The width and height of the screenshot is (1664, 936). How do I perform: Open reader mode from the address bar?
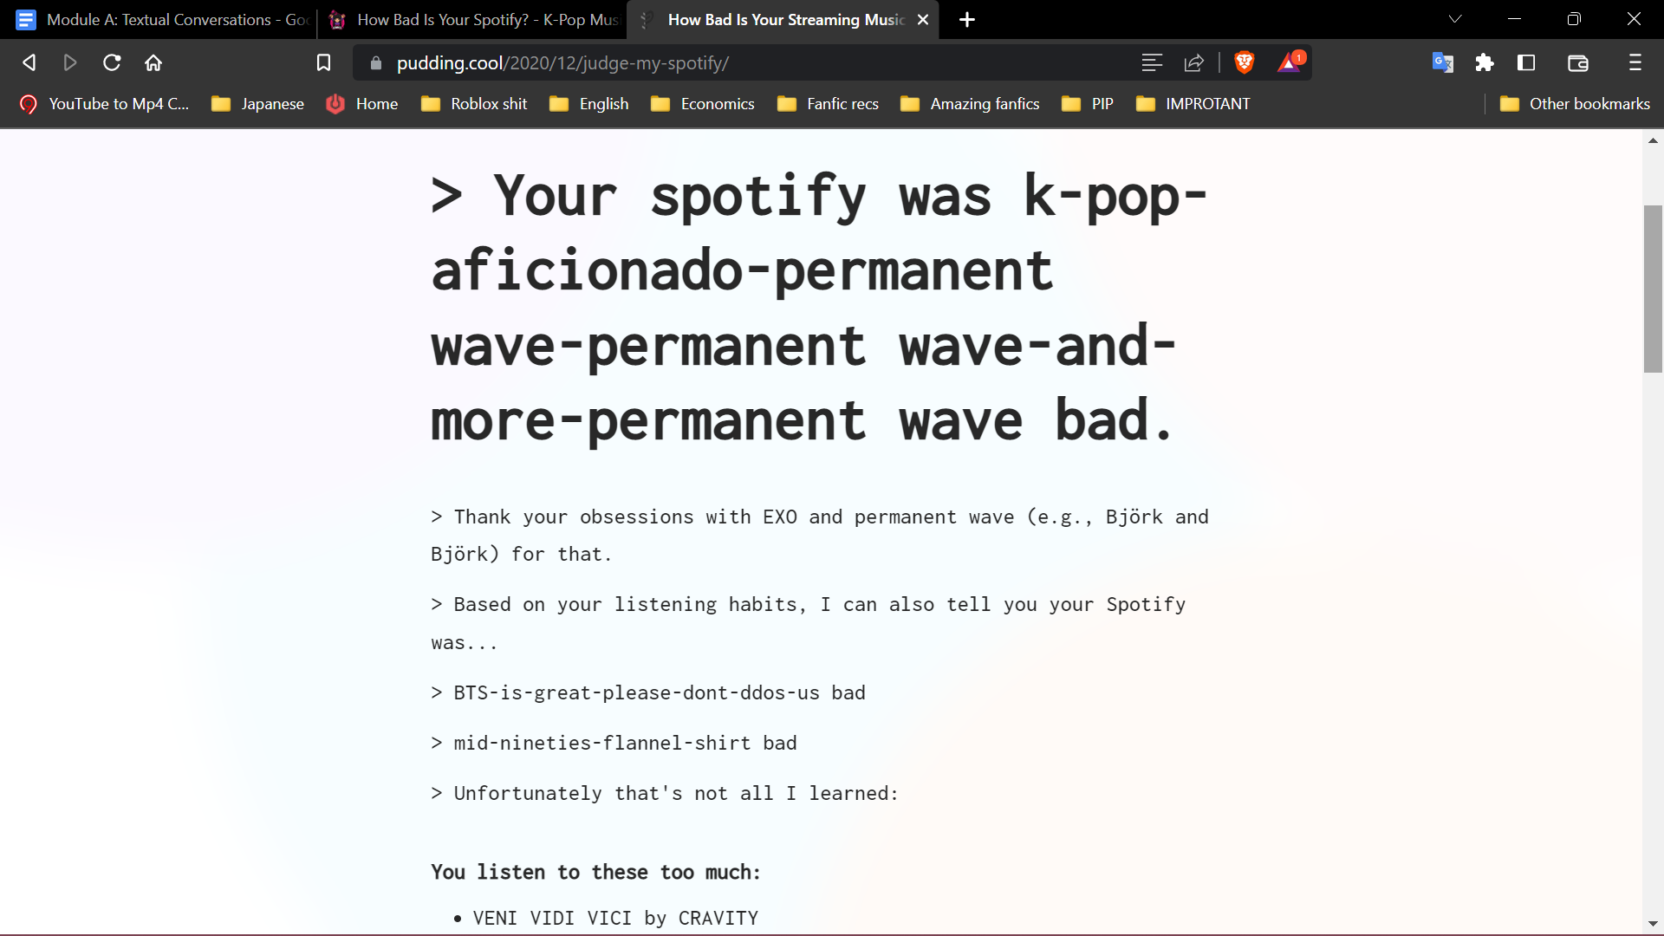click(x=1152, y=62)
